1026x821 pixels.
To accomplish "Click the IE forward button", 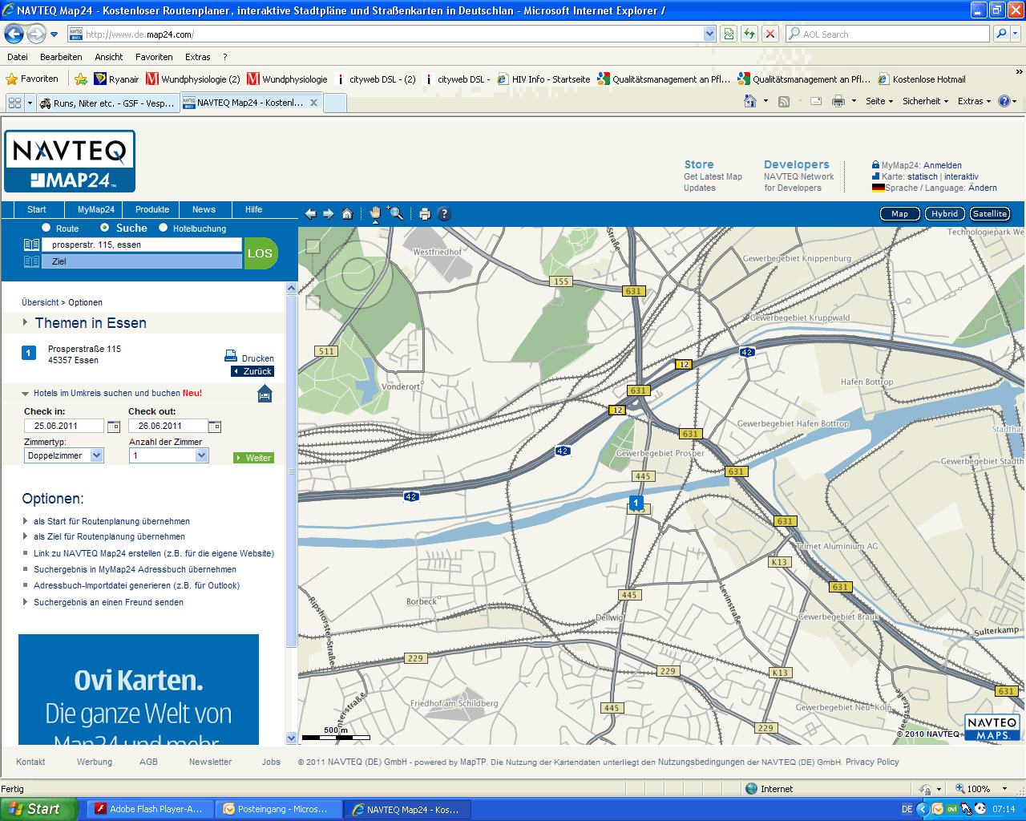I will 36,34.
